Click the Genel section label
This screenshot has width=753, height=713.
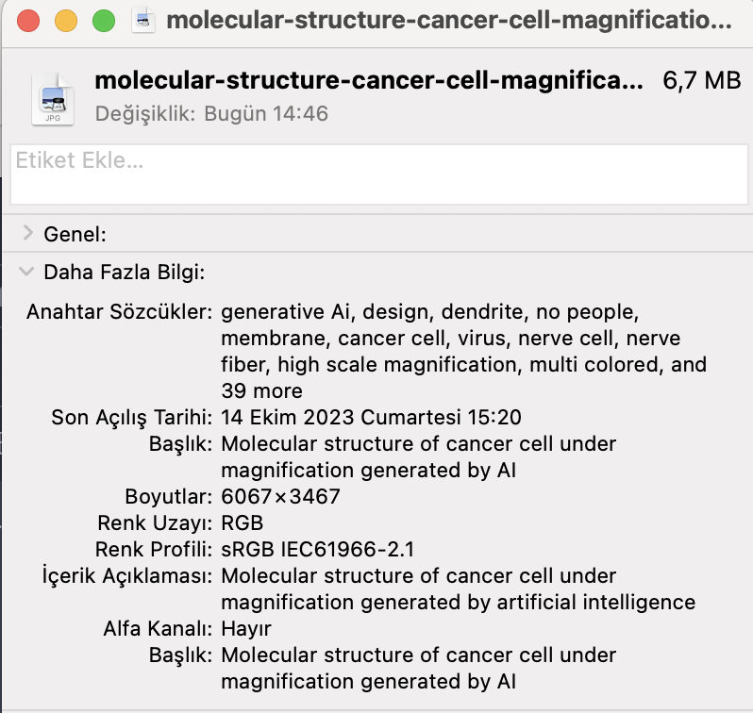pos(75,234)
